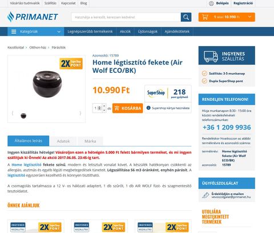The height and width of the screenshot is (233, 274).
Task: Click the user account icon beside Belépés
Action: click(211, 3)
